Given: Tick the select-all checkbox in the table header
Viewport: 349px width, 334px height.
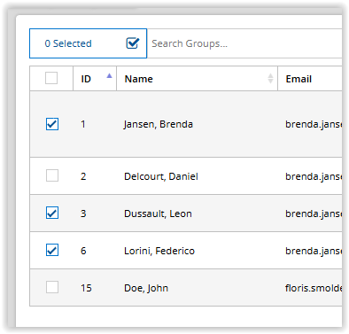Looking at the screenshot, I should 51,78.
